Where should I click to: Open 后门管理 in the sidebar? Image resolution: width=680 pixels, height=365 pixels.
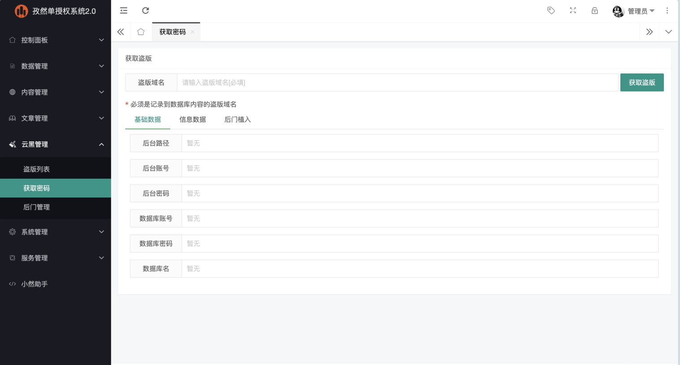(x=56, y=207)
